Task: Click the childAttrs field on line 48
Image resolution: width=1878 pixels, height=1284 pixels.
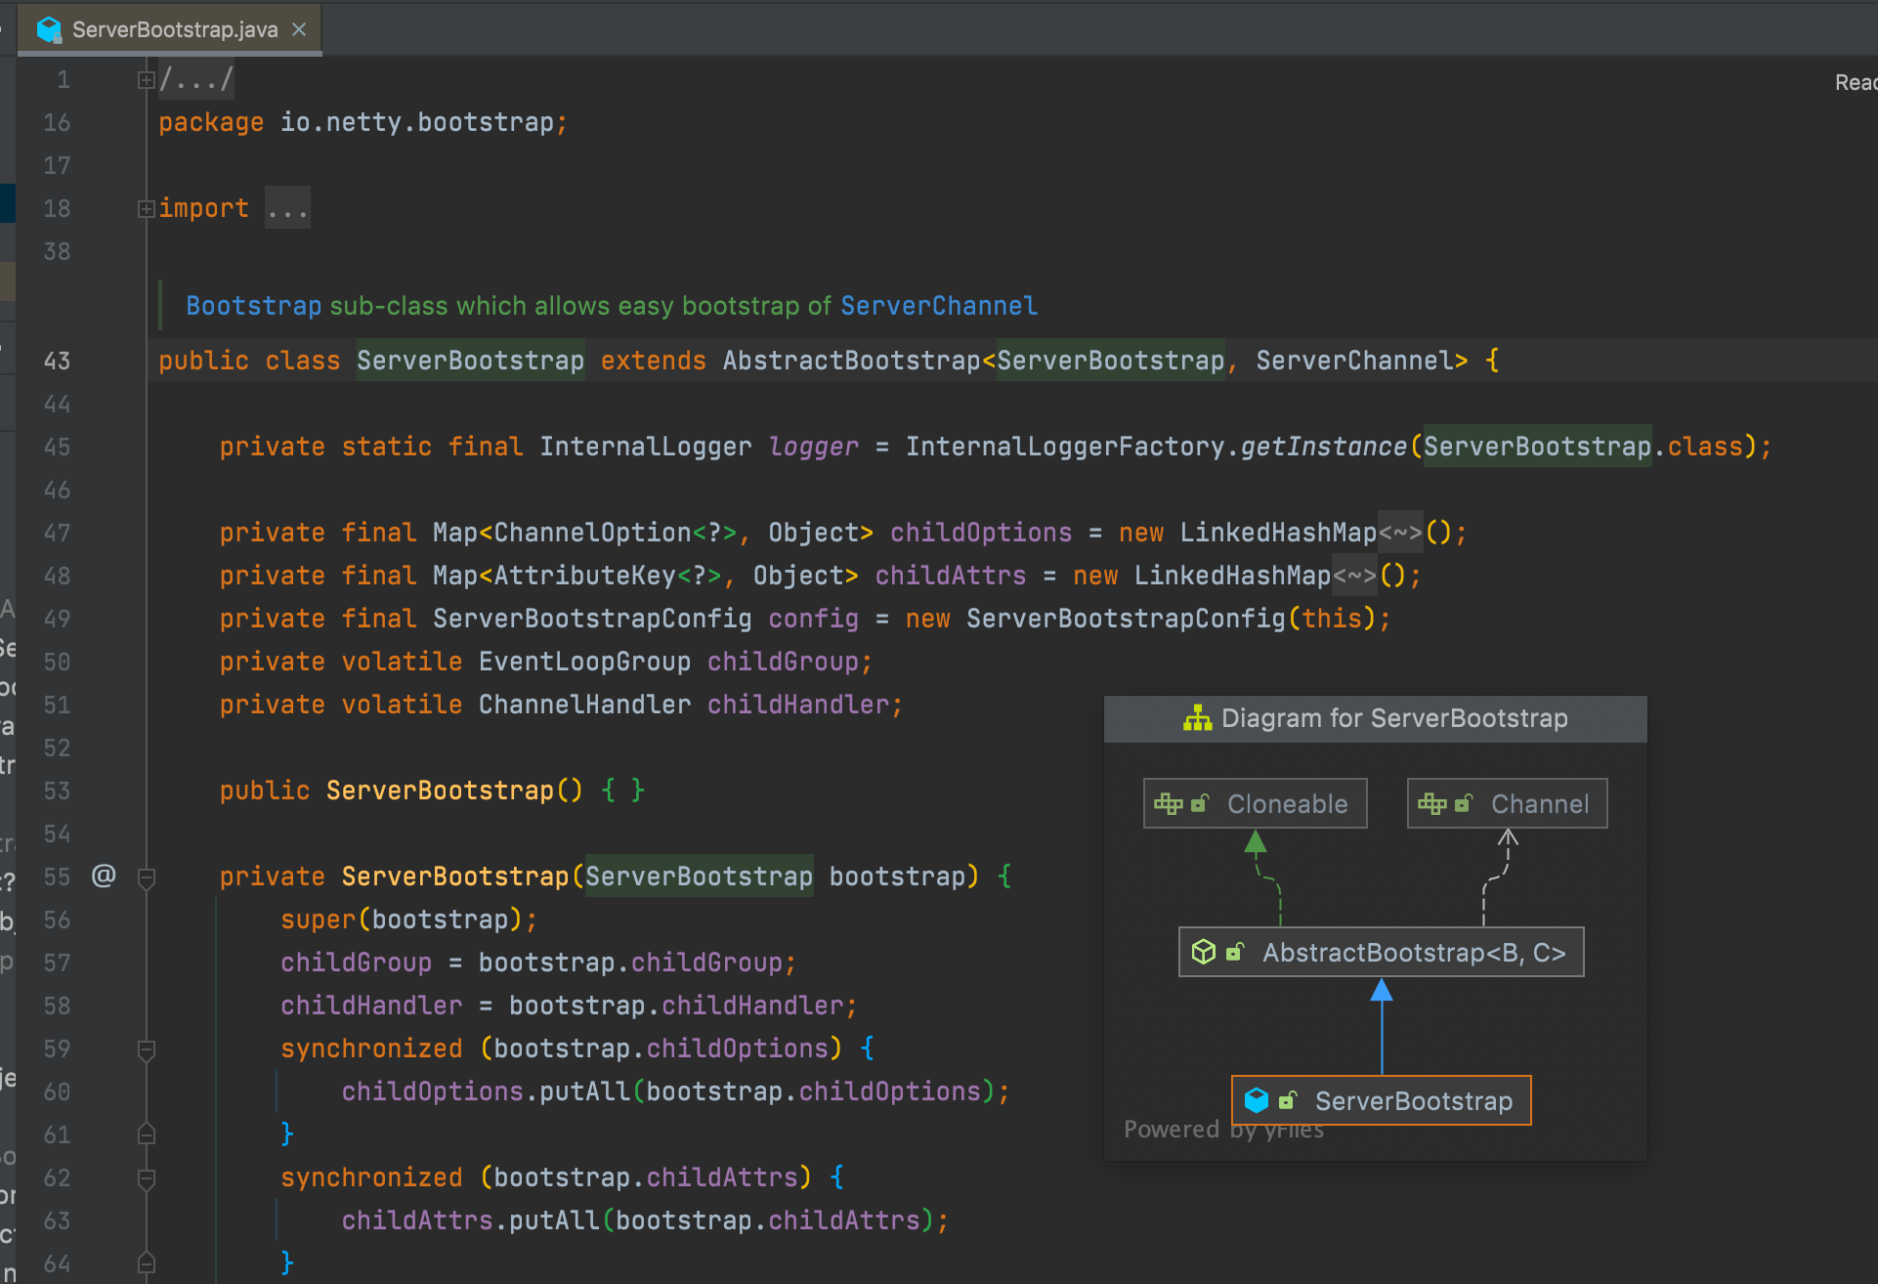Action: [951, 576]
